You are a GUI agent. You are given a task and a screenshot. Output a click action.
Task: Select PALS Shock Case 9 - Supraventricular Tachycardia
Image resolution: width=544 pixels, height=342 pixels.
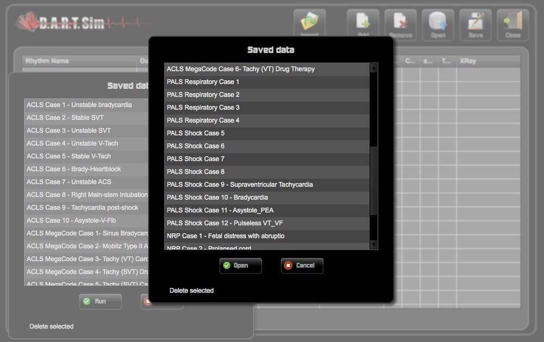pyautogui.click(x=267, y=185)
